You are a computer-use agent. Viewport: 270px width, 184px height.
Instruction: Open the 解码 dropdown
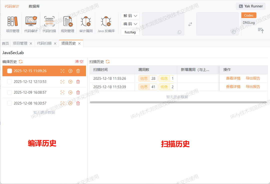(130, 16)
